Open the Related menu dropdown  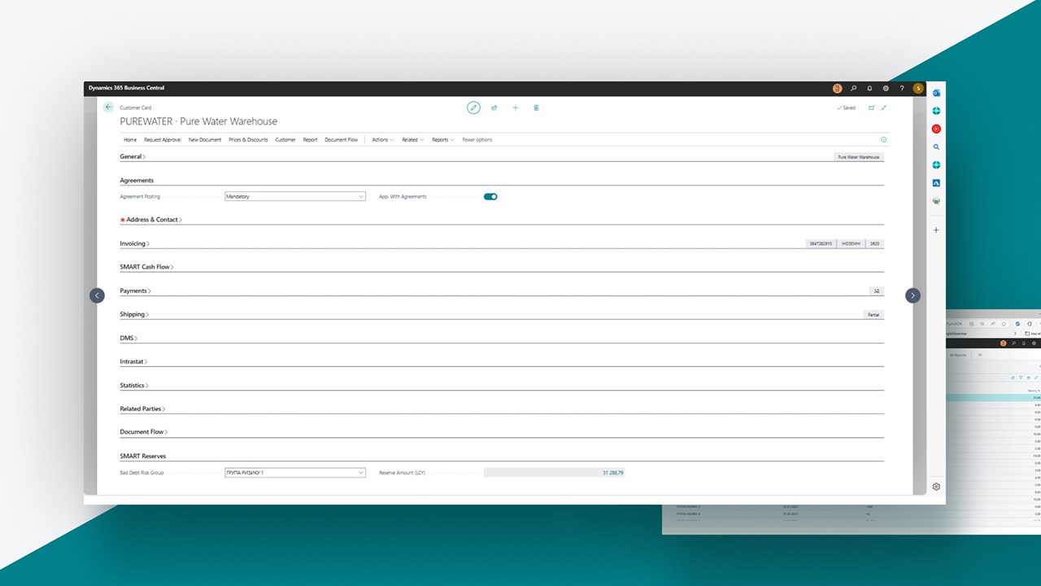coord(412,140)
